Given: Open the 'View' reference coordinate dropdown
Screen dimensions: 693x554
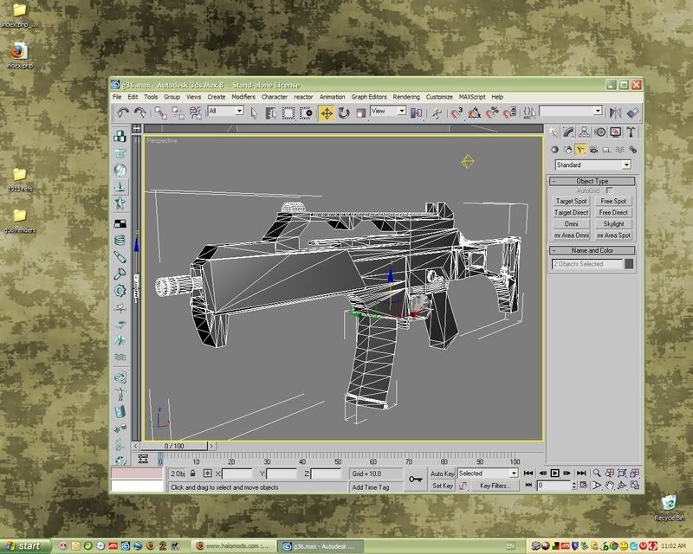Looking at the screenshot, I should coord(388,111).
